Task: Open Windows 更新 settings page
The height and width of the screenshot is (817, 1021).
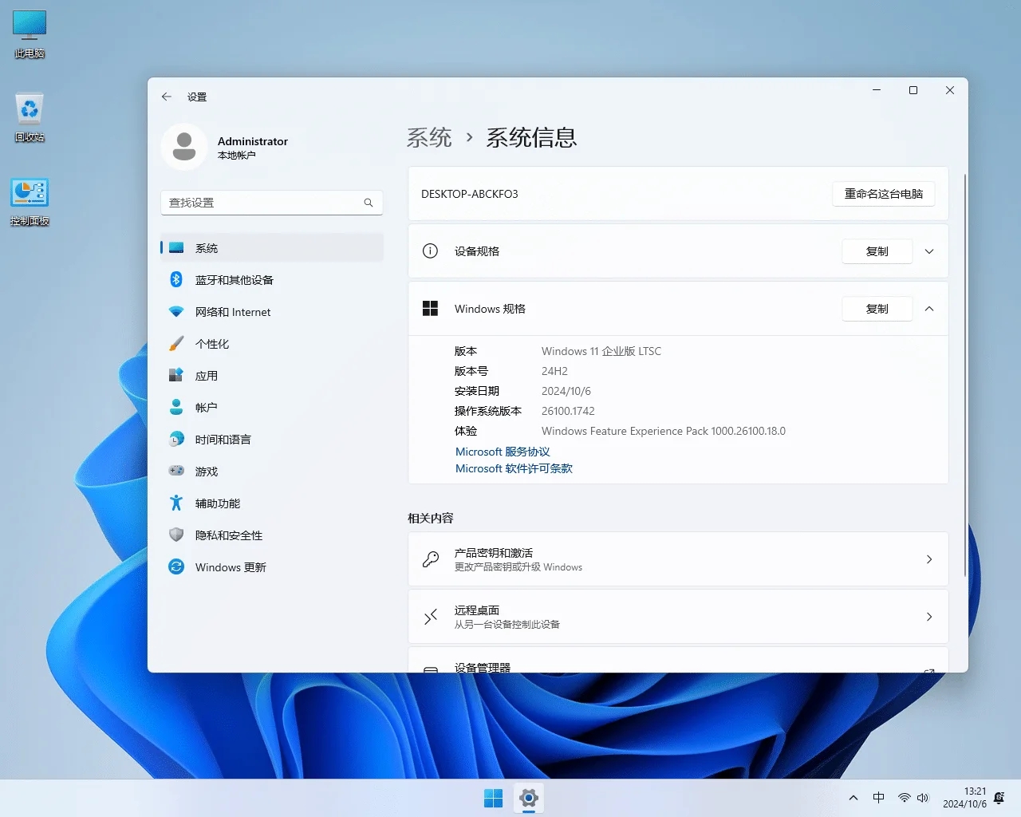Action: [272, 566]
